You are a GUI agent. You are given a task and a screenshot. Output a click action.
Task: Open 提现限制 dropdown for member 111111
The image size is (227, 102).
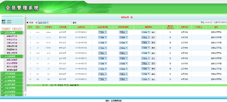point(146,37)
